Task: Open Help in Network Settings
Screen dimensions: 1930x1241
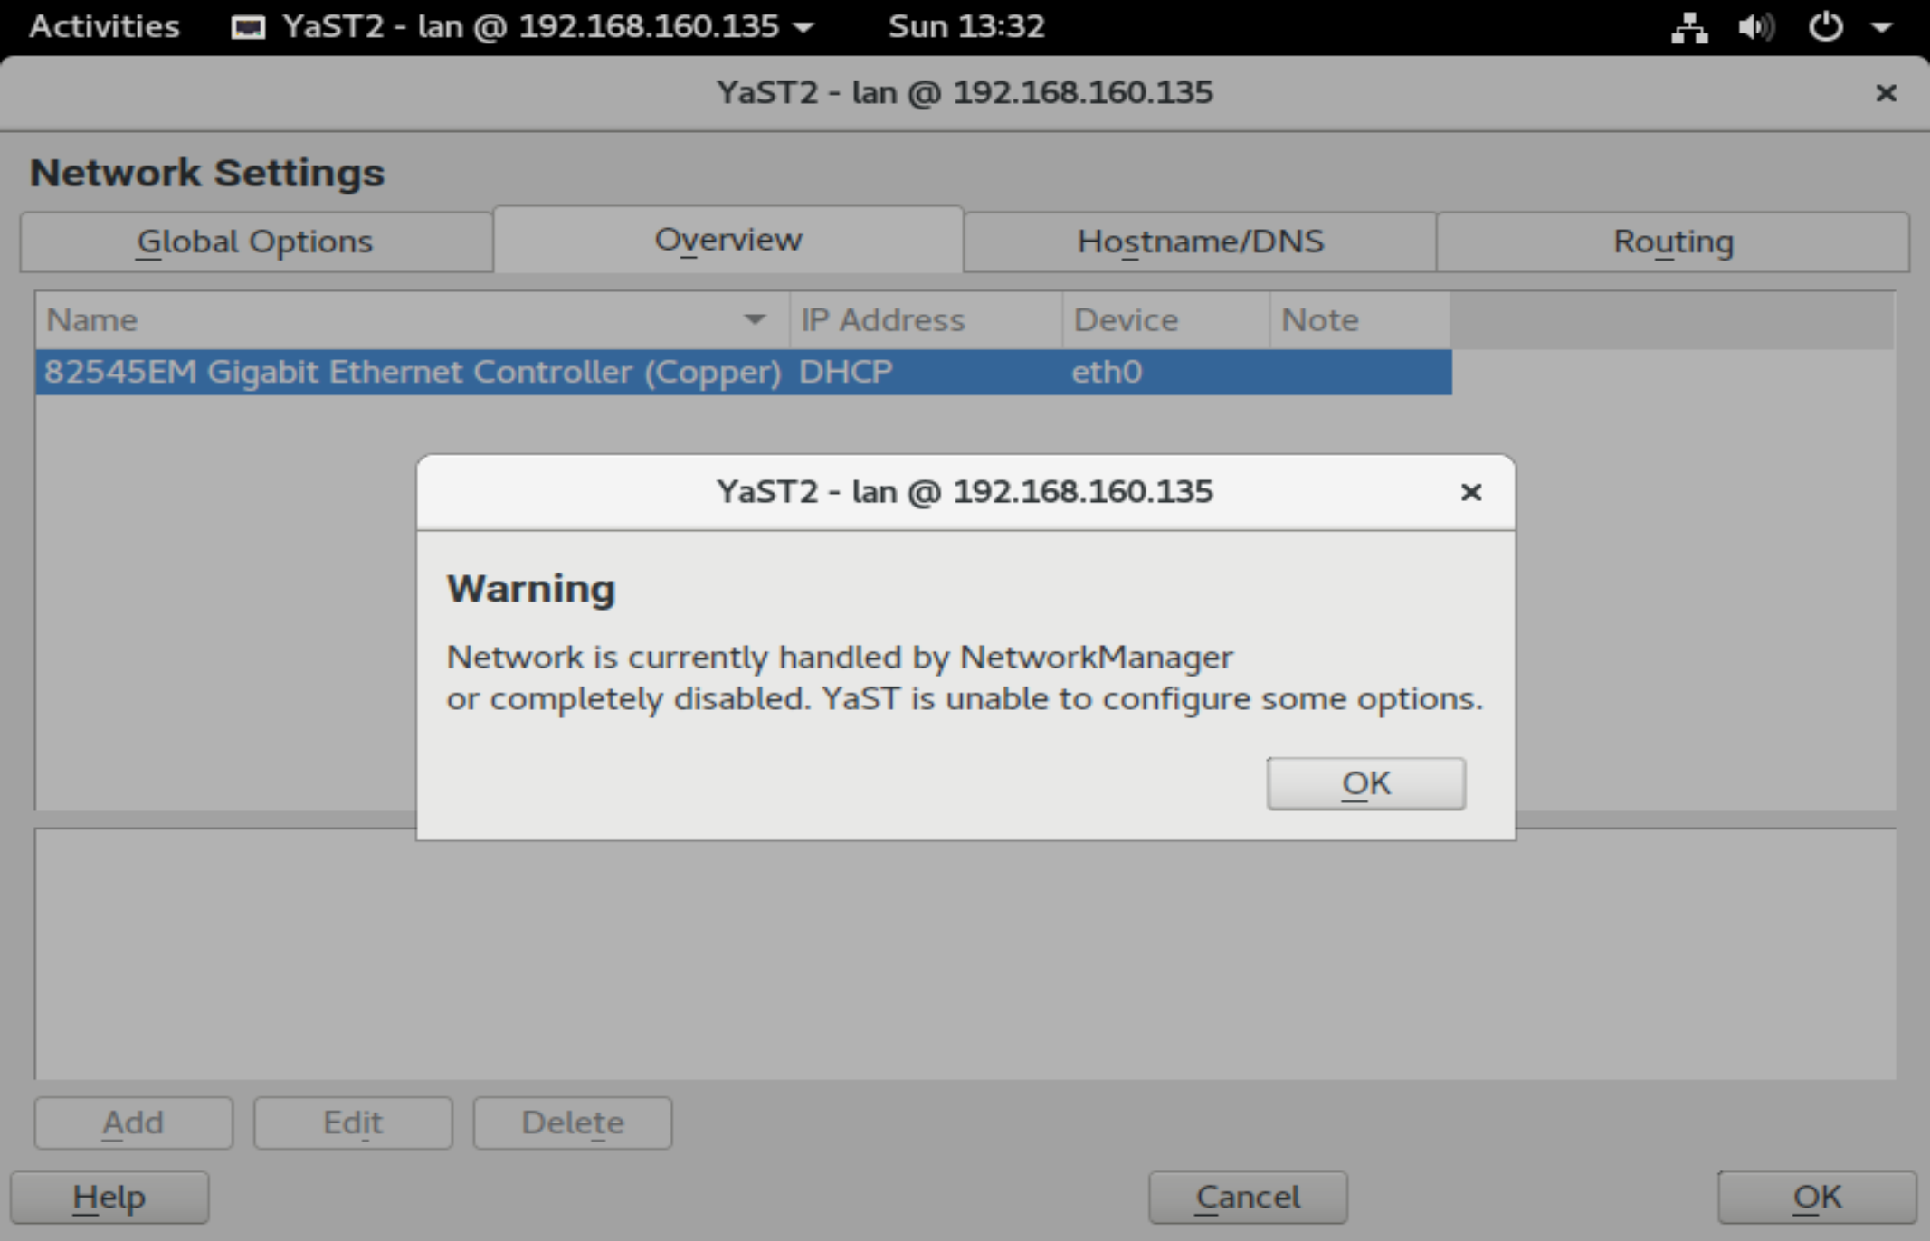Action: 109,1198
